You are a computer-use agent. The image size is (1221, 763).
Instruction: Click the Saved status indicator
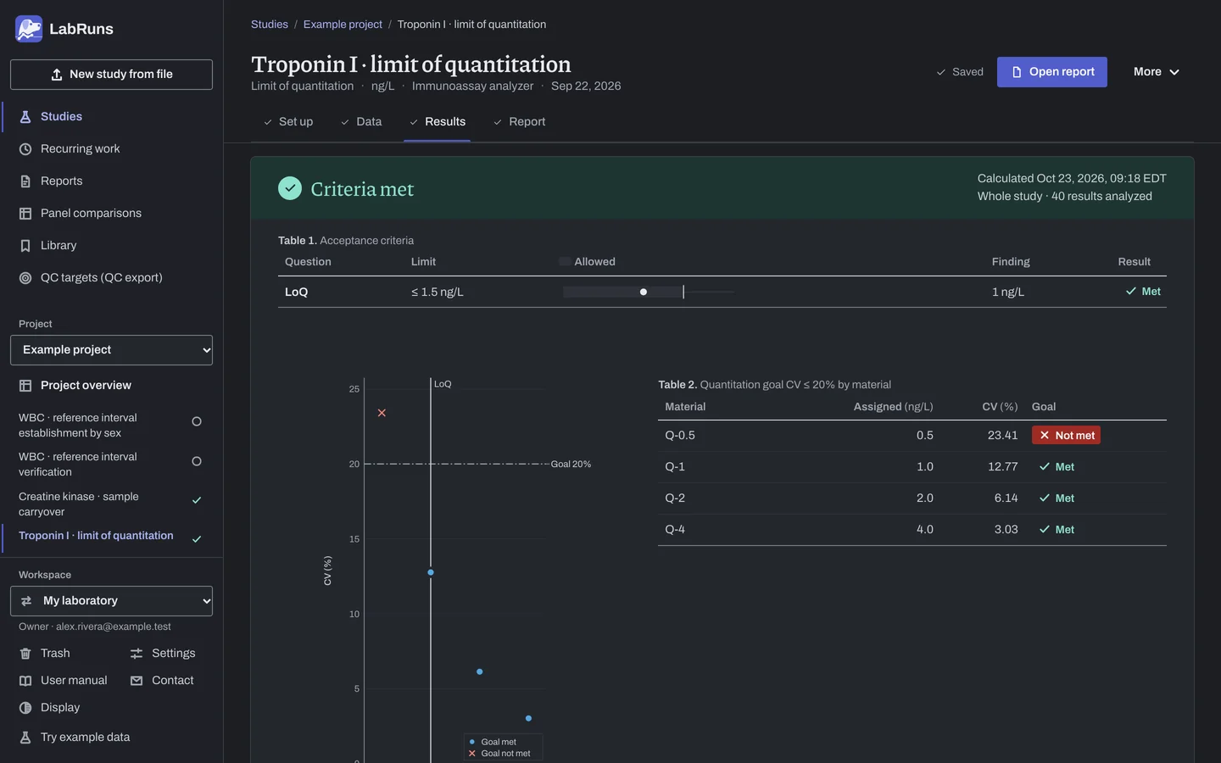point(960,72)
